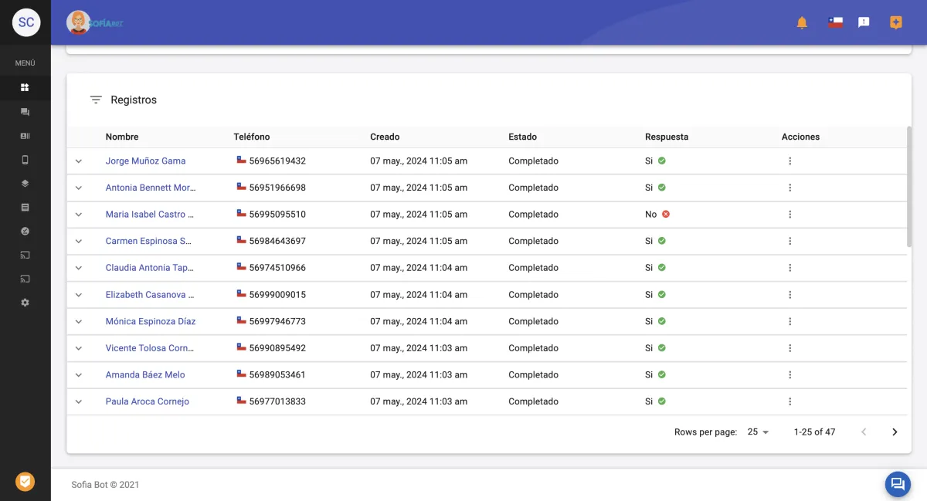
Task: Open actions menu for Mónica Espinoza Díaz
Action: pos(789,321)
